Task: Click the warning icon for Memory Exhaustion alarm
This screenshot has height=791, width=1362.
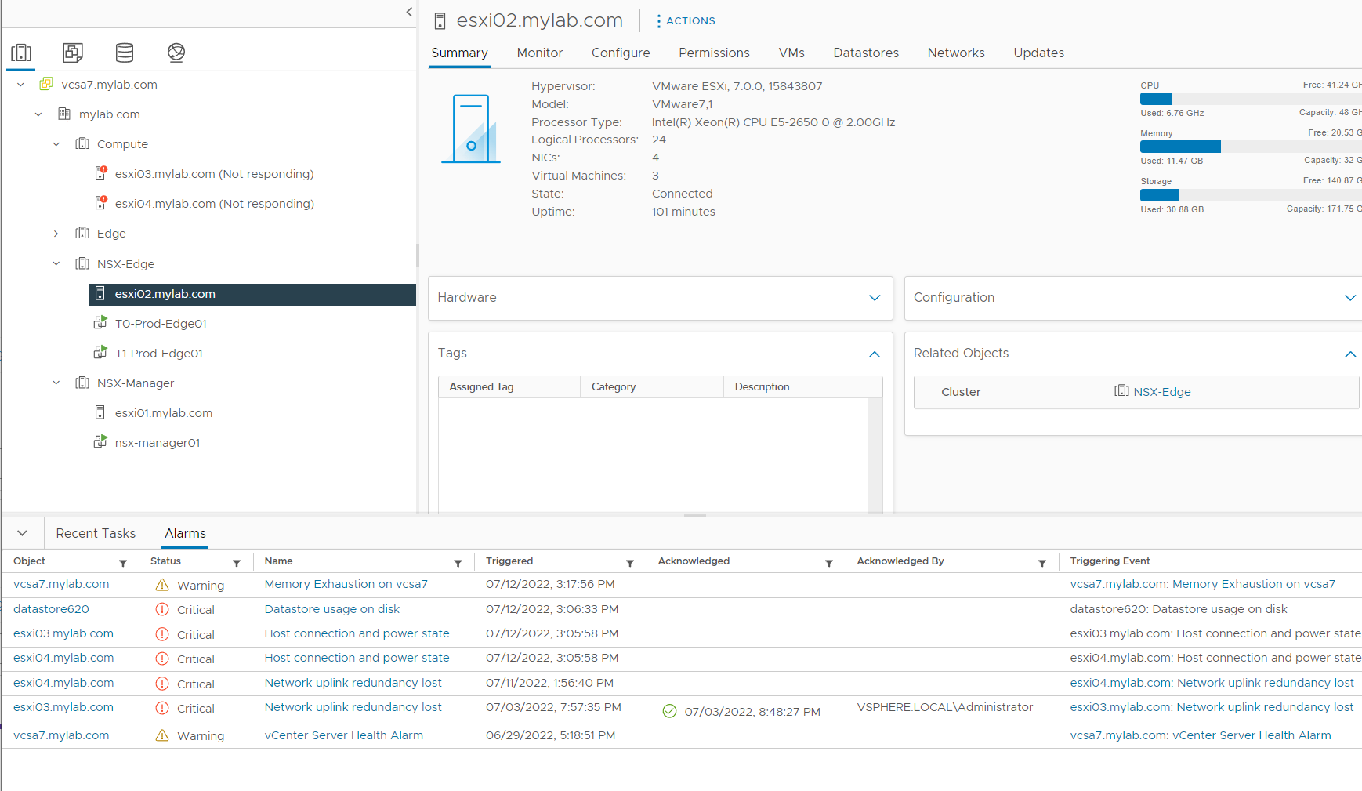Action: click(x=162, y=585)
